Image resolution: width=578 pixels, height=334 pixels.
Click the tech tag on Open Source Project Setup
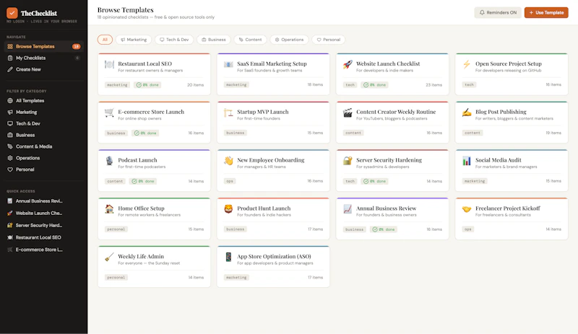point(469,84)
